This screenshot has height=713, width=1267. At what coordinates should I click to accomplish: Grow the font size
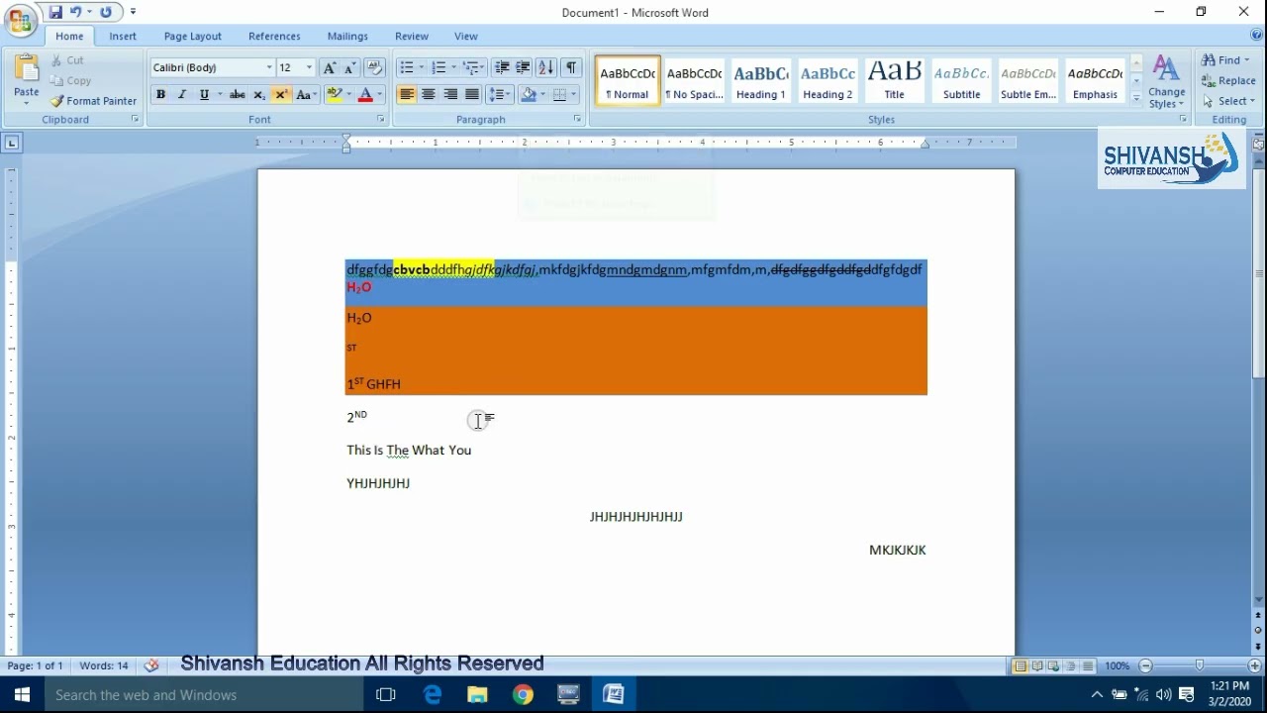(x=330, y=67)
